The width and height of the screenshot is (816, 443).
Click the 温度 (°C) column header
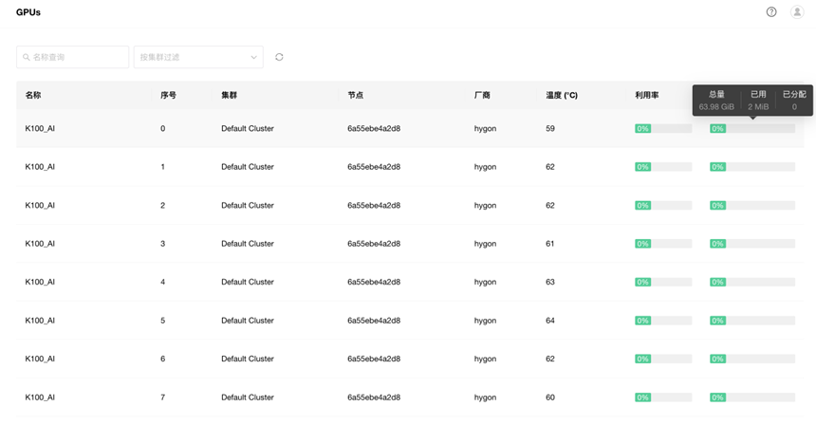(x=562, y=95)
